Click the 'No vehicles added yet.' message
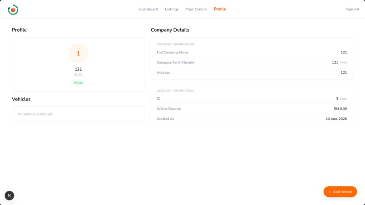 pos(35,114)
